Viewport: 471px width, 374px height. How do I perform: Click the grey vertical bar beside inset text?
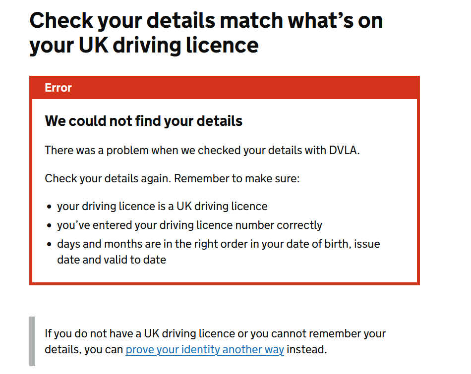[32, 341]
